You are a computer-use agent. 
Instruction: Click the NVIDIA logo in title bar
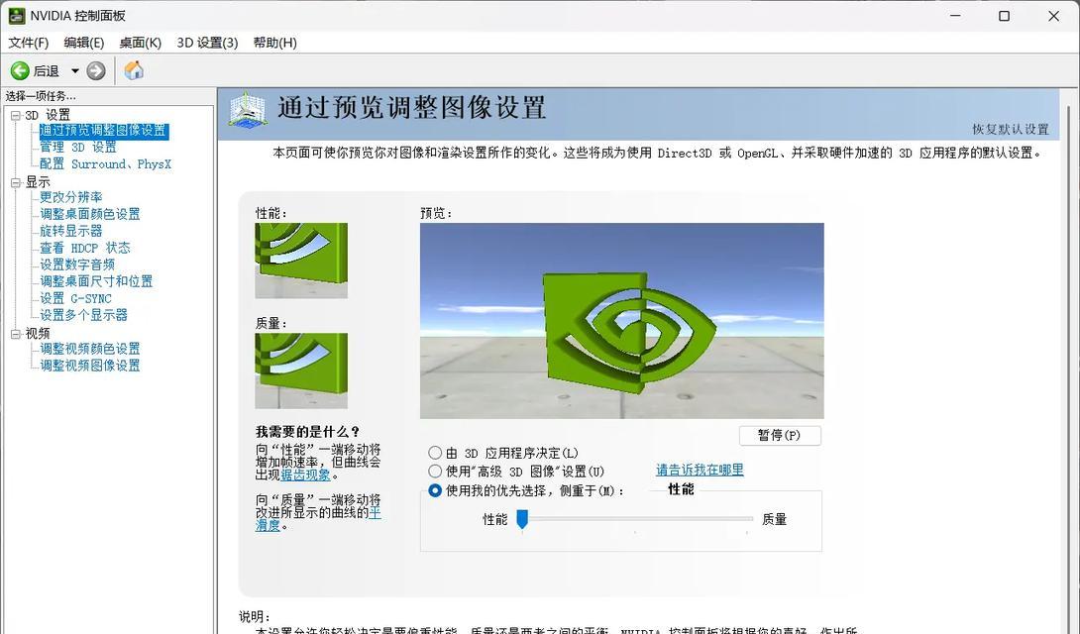(x=16, y=15)
